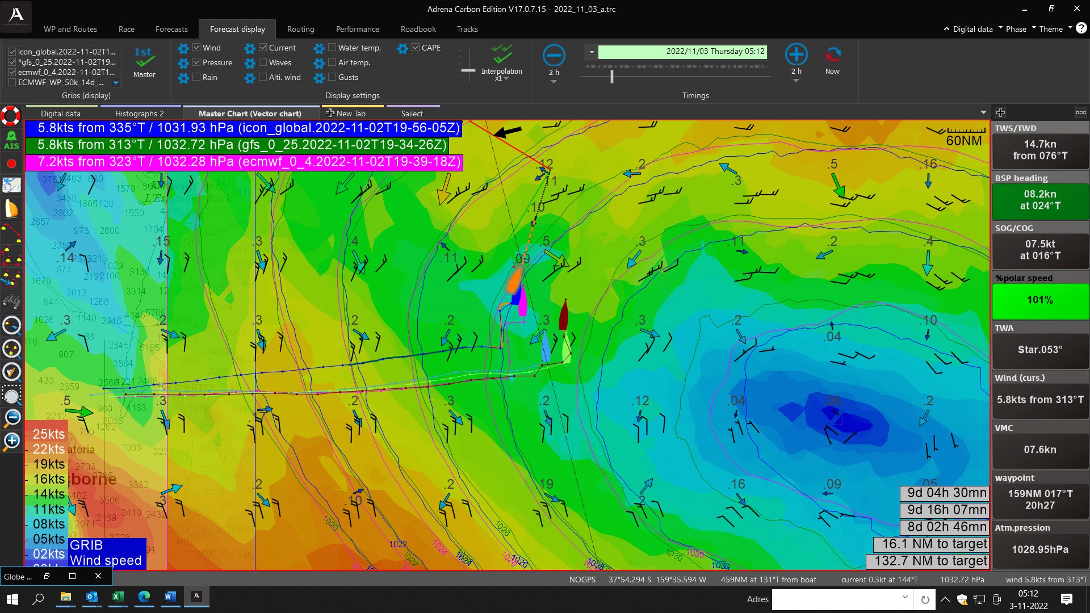Image resolution: width=1090 pixels, height=613 pixels.
Task: Uncheck the Wind display checkbox
Action: pyautogui.click(x=196, y=48)
